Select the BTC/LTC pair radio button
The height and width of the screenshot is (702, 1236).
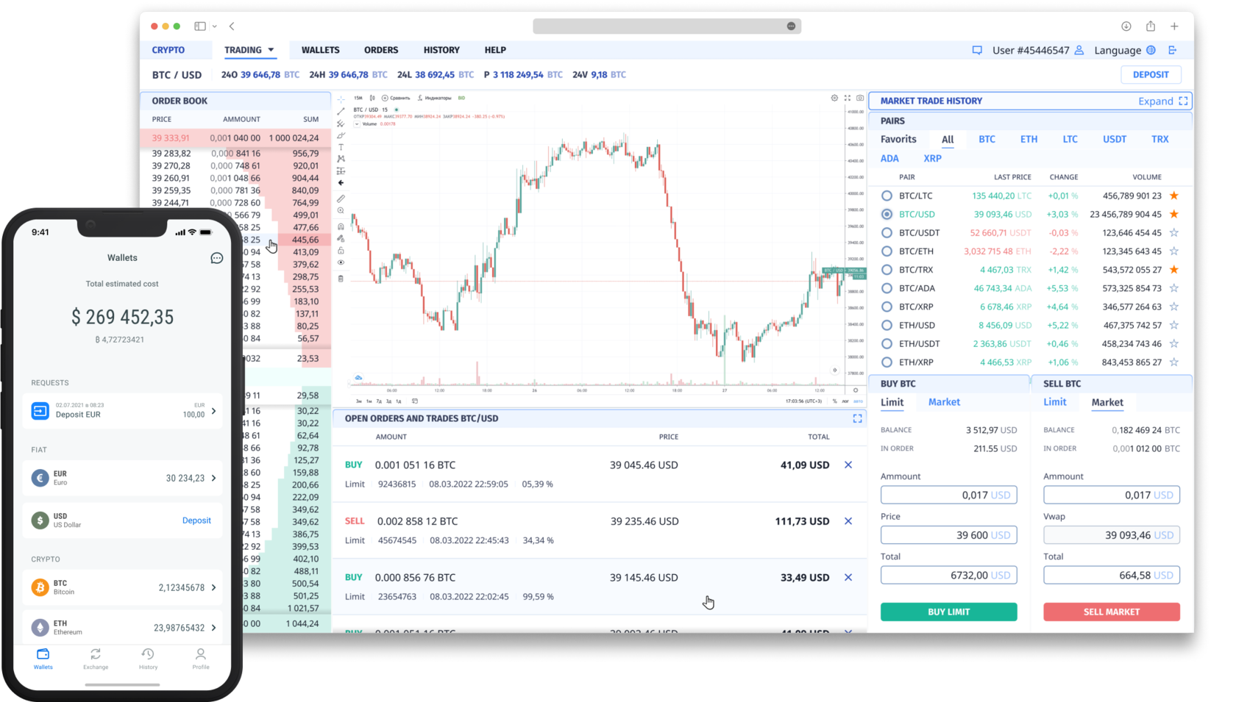click(x=887, y=196)
